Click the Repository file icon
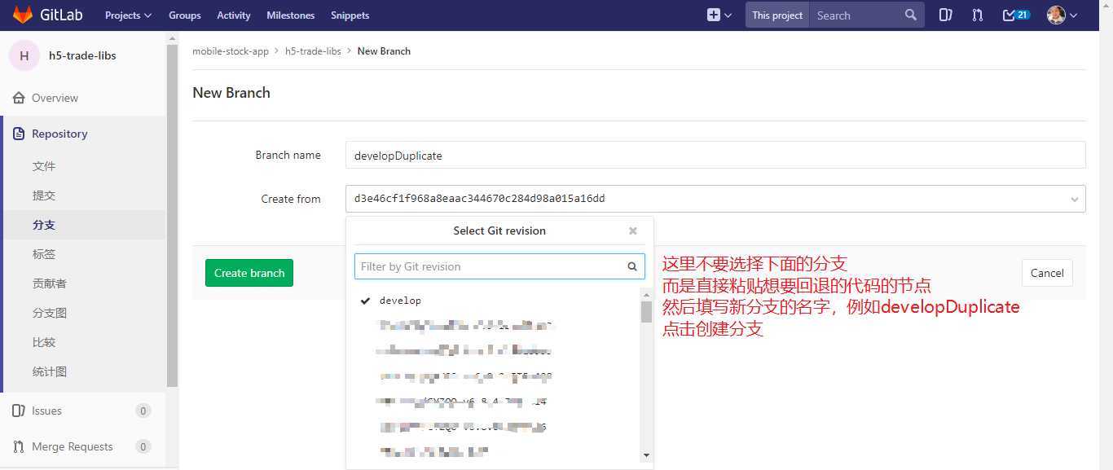 (x=19, y=134)
